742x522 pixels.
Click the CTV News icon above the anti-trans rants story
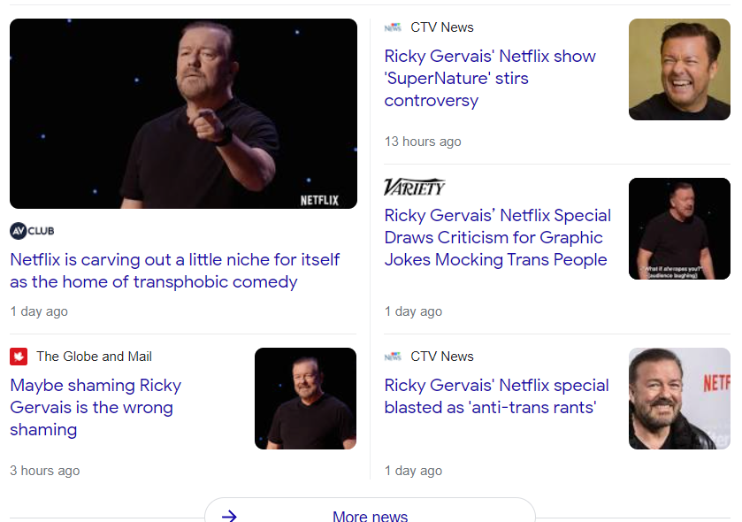click(x=393, y=357)
